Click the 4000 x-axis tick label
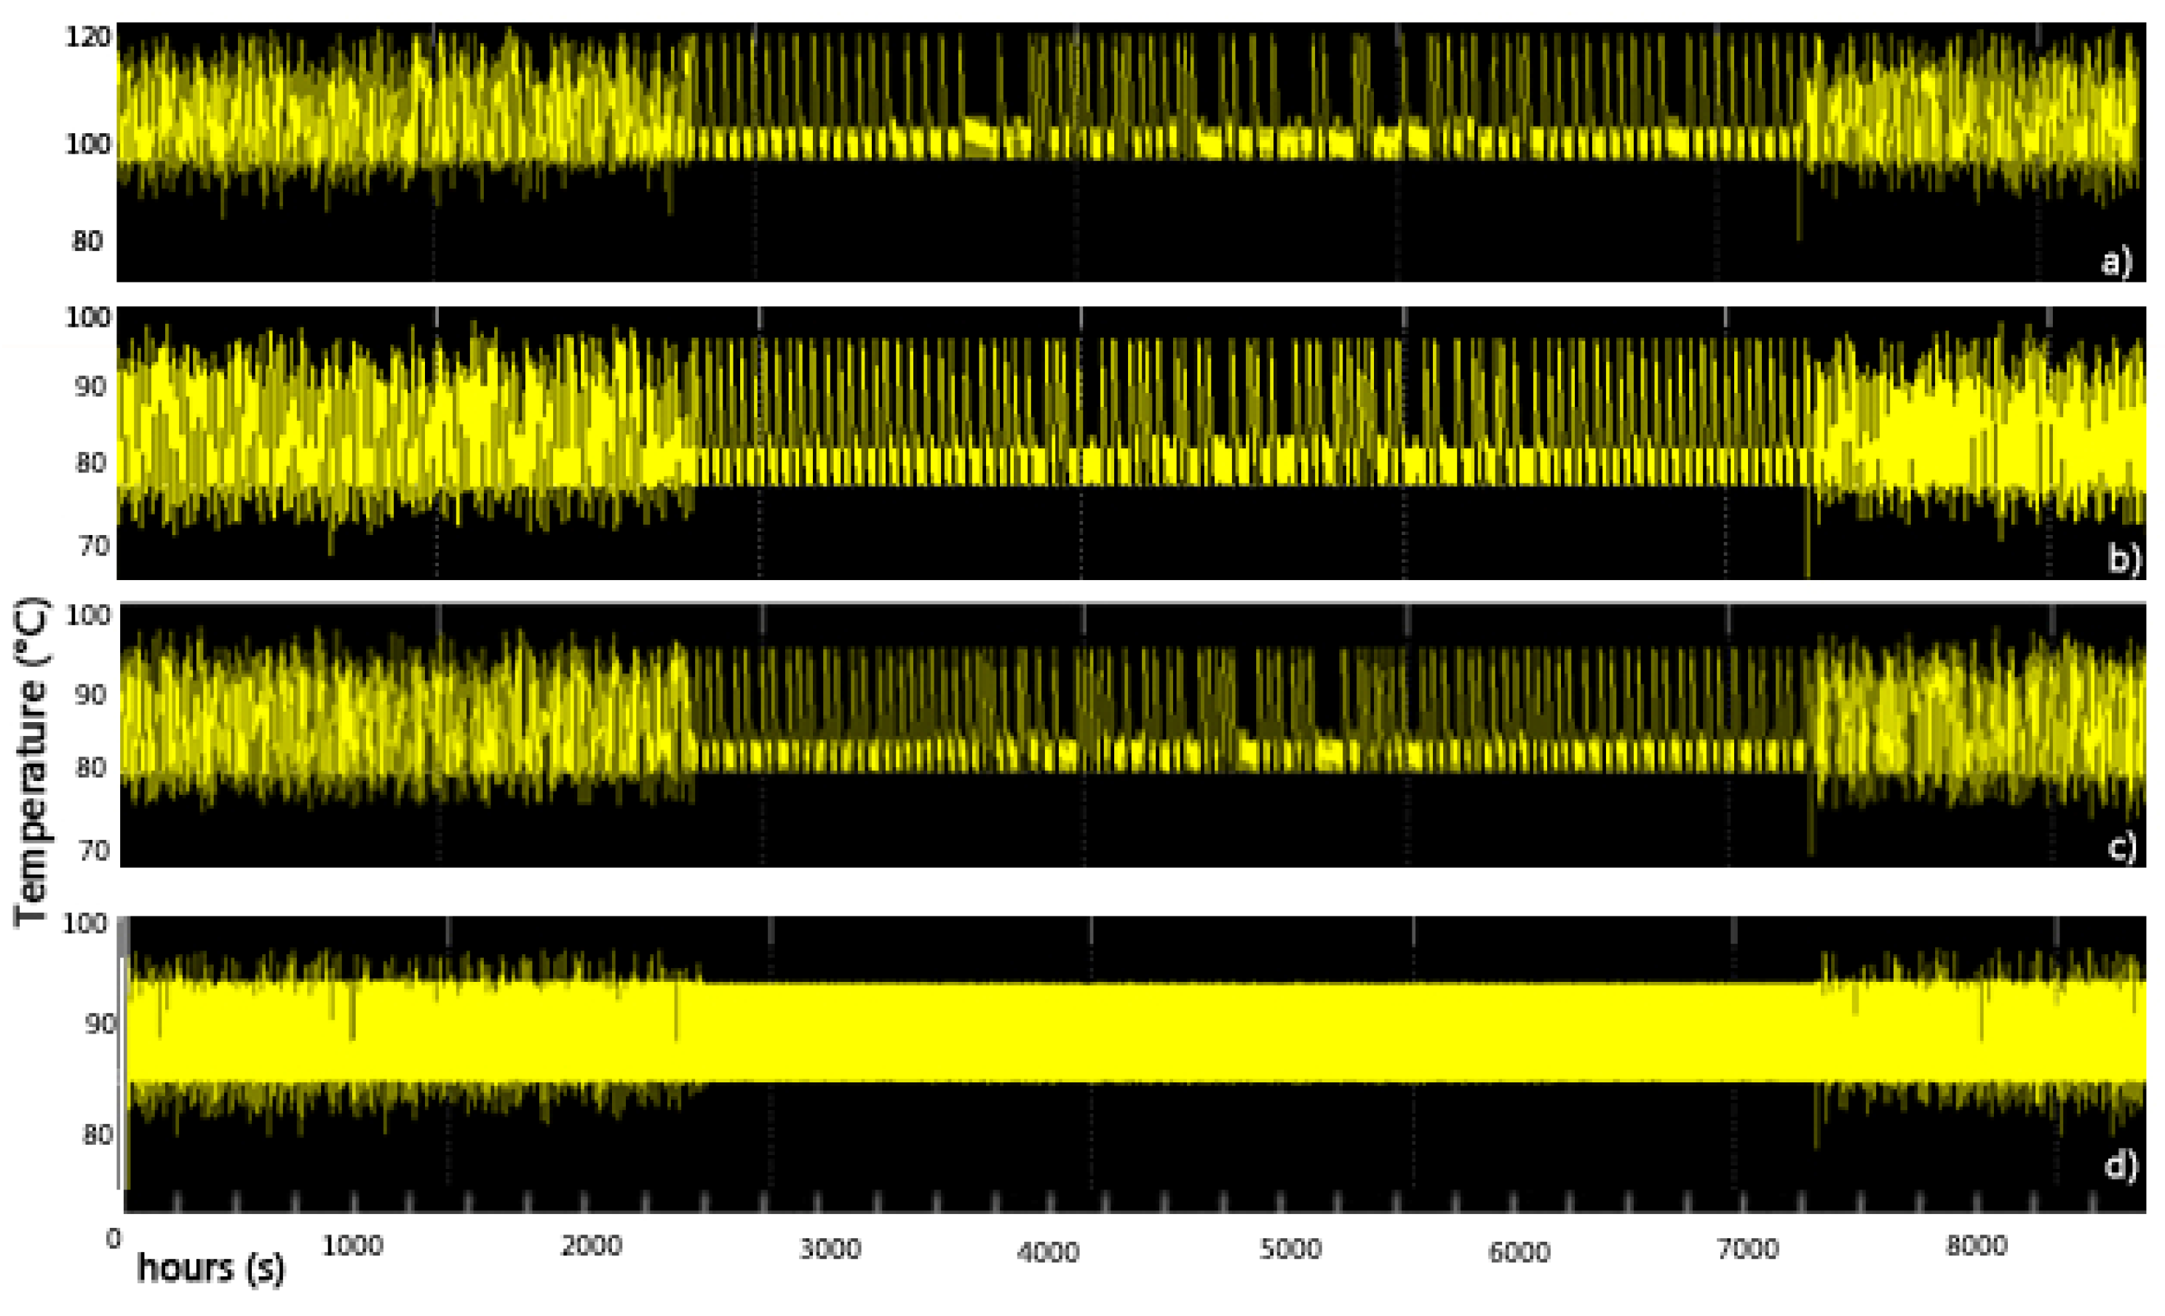This screenshot has height=1316, width=2165. coord(1047,1252)
